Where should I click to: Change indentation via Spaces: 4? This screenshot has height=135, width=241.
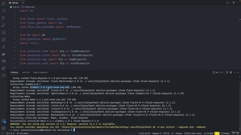(157, 133)
